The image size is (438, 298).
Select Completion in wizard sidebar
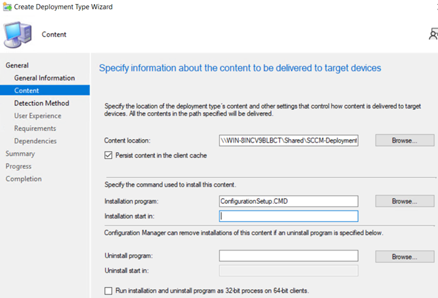click(x=24, y=179)
